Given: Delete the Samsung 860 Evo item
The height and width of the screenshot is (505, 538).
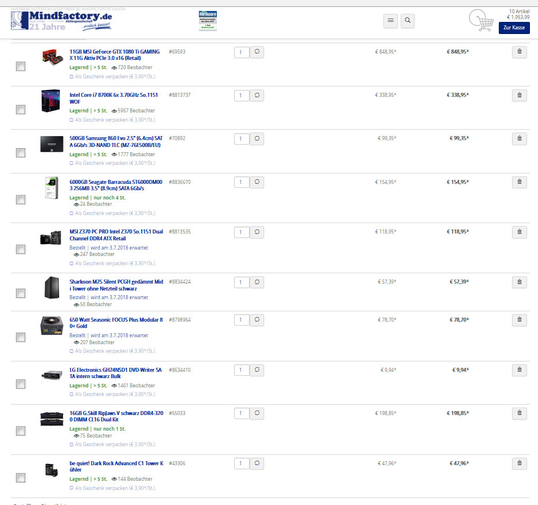Looking at the screenshot, I should coord(520,138).
